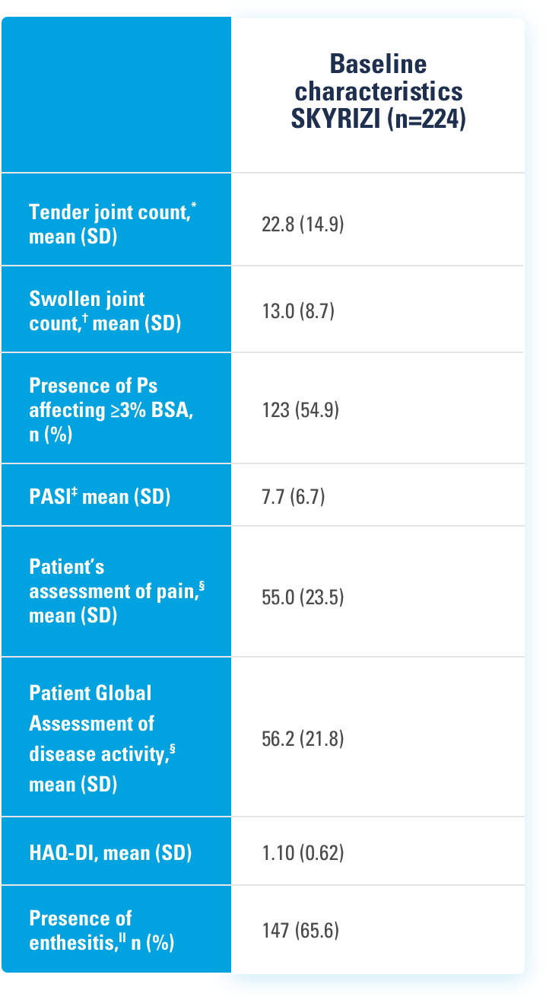Select the Swollen joint count row label
The width and height of the screenshot is (546, 1000).
pos(105,311)
